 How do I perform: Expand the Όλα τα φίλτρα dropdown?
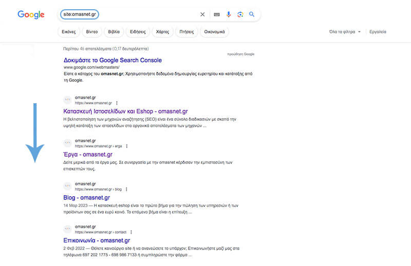tap(345, 32)
